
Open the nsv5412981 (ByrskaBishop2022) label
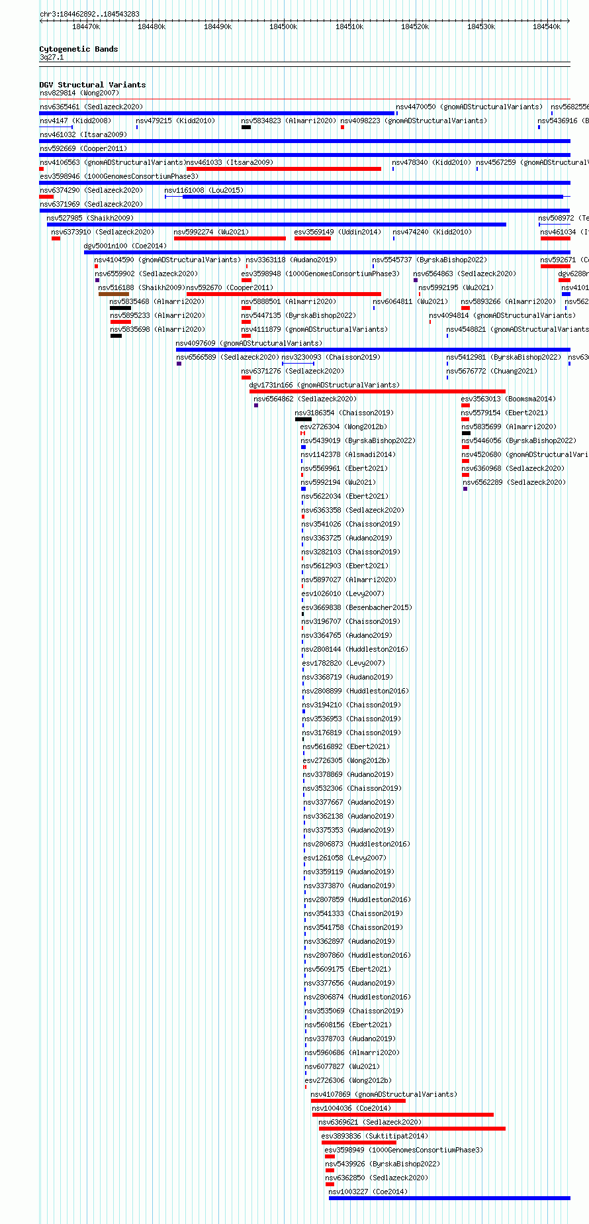pyautogui.click(x=504, y=357)
